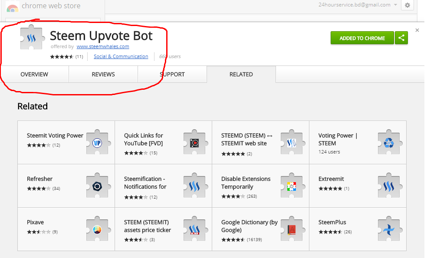Screen dimensions: 427x258
Task: Open the Extreemit extension icon
Action: [390, 186]
